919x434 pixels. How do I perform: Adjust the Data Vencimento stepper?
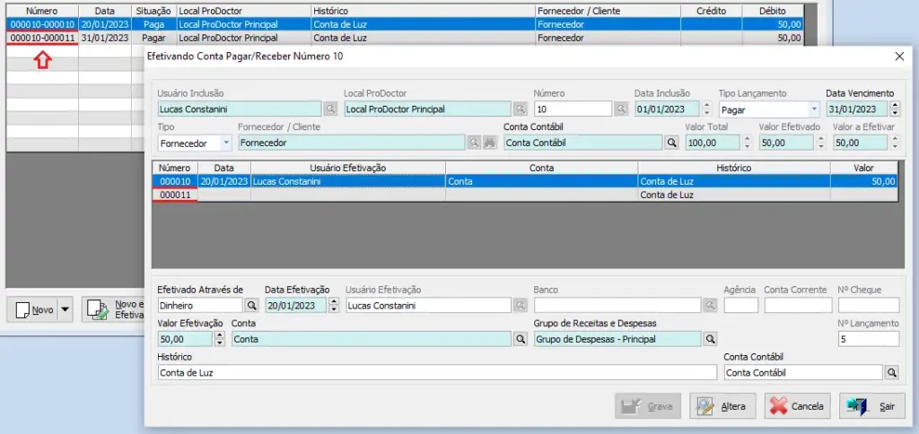tap(895, 108)
